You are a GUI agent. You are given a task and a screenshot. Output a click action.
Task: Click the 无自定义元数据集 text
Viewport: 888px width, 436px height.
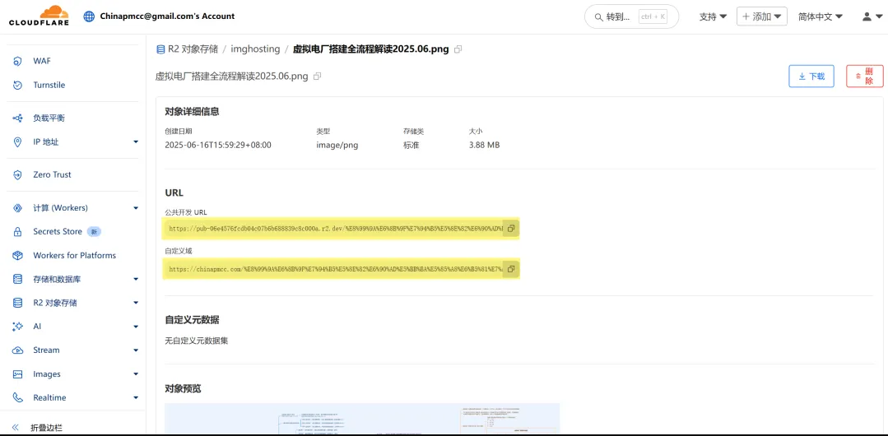(197, 341)
